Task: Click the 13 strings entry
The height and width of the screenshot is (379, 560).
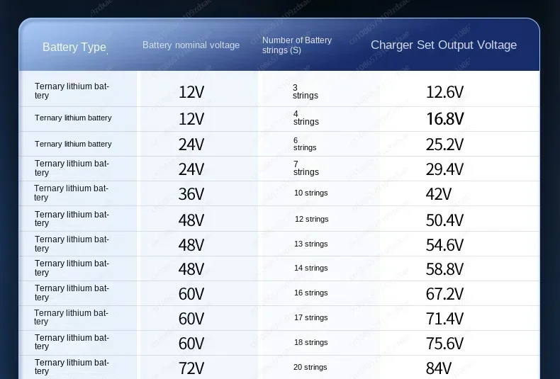Action: click(310, 244)
